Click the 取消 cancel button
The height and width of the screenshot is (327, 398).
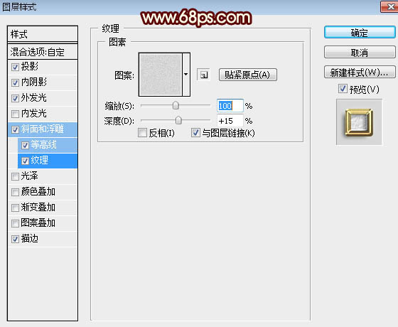click(360, 53)
